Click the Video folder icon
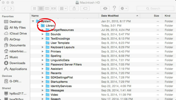 tap(48, 95)
